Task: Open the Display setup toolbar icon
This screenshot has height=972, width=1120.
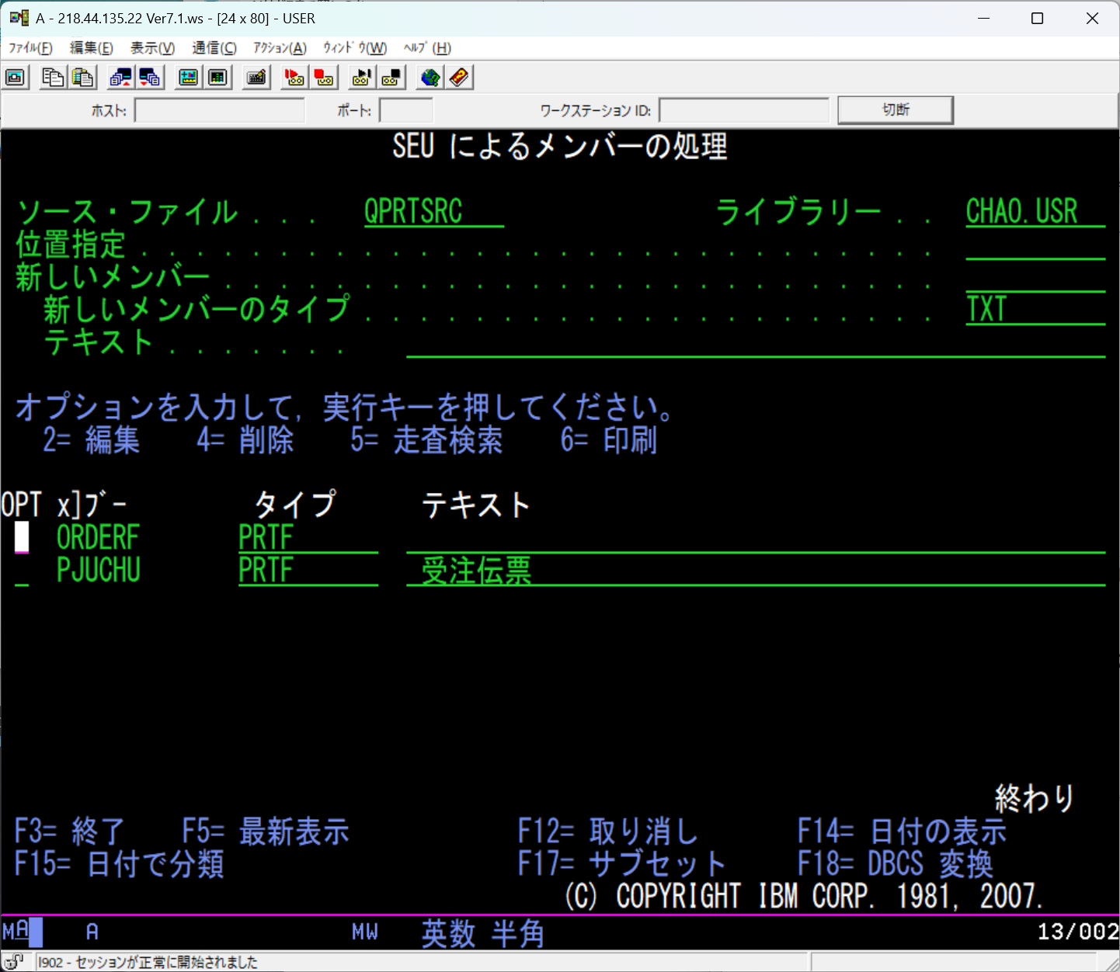Action: tap(188, 78)
